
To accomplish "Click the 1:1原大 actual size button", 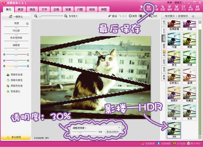I will pos(73,16).
